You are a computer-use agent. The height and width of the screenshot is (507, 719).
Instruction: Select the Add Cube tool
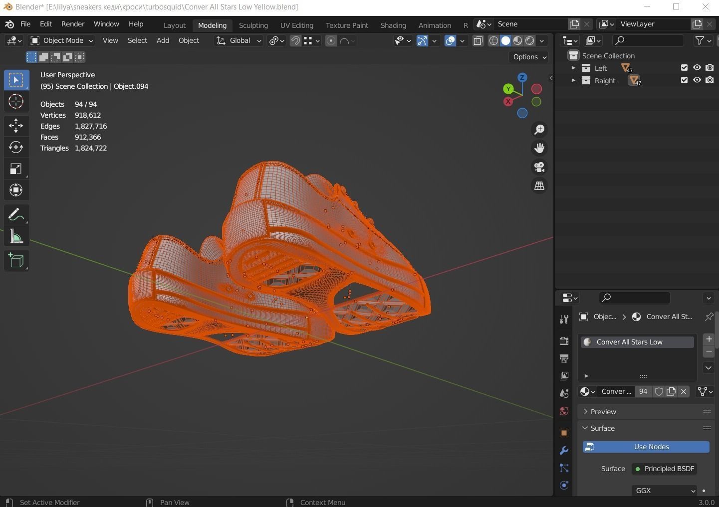[x=16, y=261]
